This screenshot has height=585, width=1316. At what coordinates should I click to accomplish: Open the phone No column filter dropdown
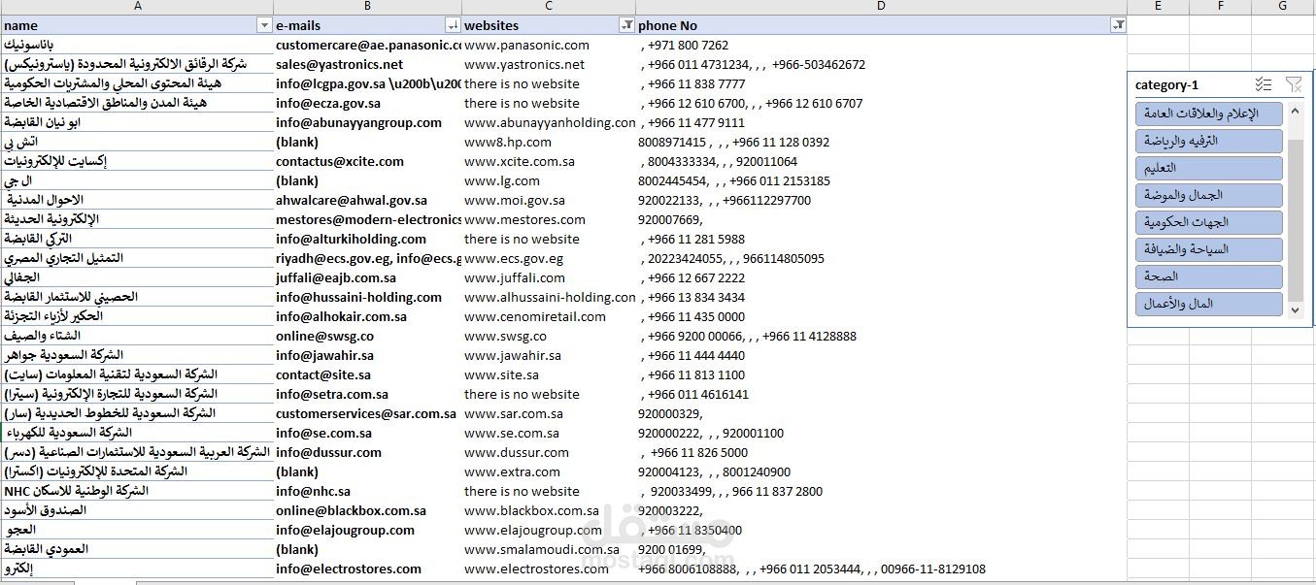pos(1118,25)
